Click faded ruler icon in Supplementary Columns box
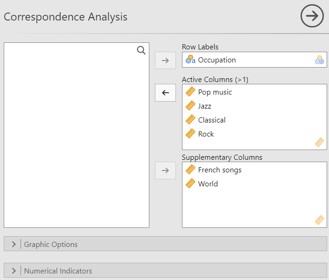329x280 pixels. pyautogui.click(x=320, y=220)
